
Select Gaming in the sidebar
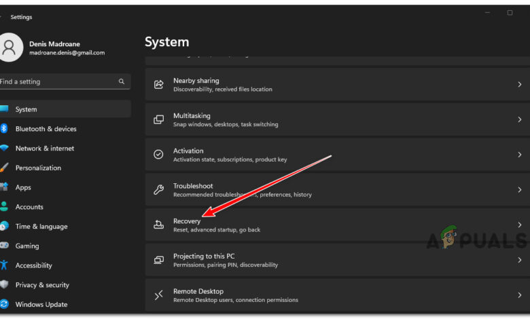pyautogui.click(x=27, y=246)
